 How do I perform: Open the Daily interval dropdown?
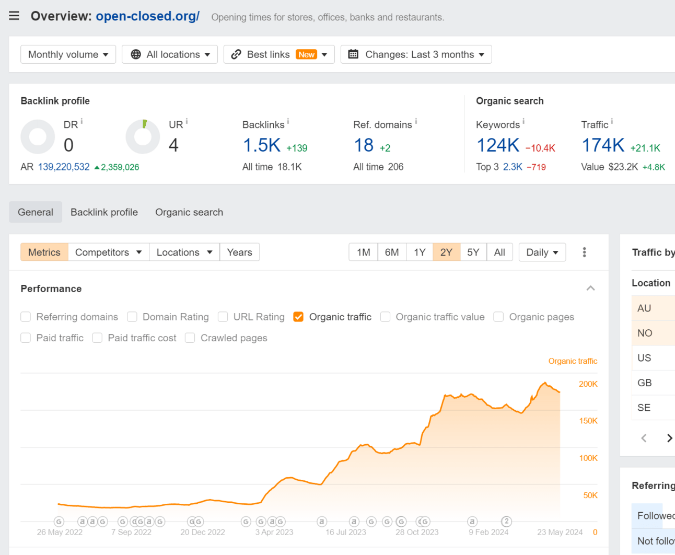(x=542, y=252)
